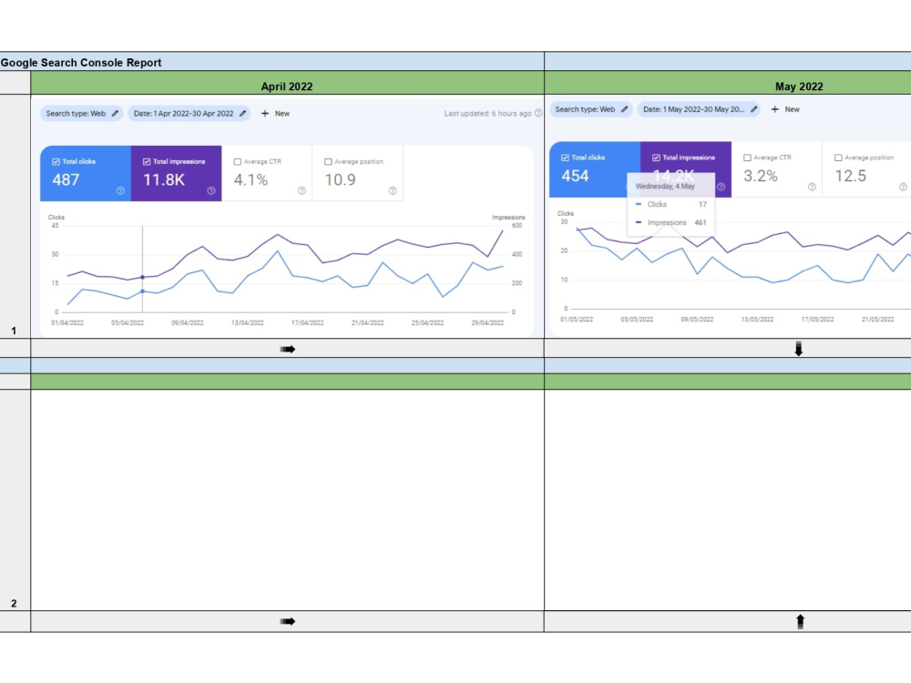The width and height of the screenshot is (911, 683).
Task: Click April total impressions value 11.8K
Action: 164,180
